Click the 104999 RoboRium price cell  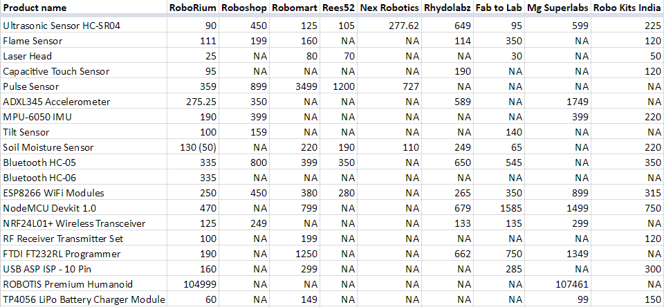[193, 285]
